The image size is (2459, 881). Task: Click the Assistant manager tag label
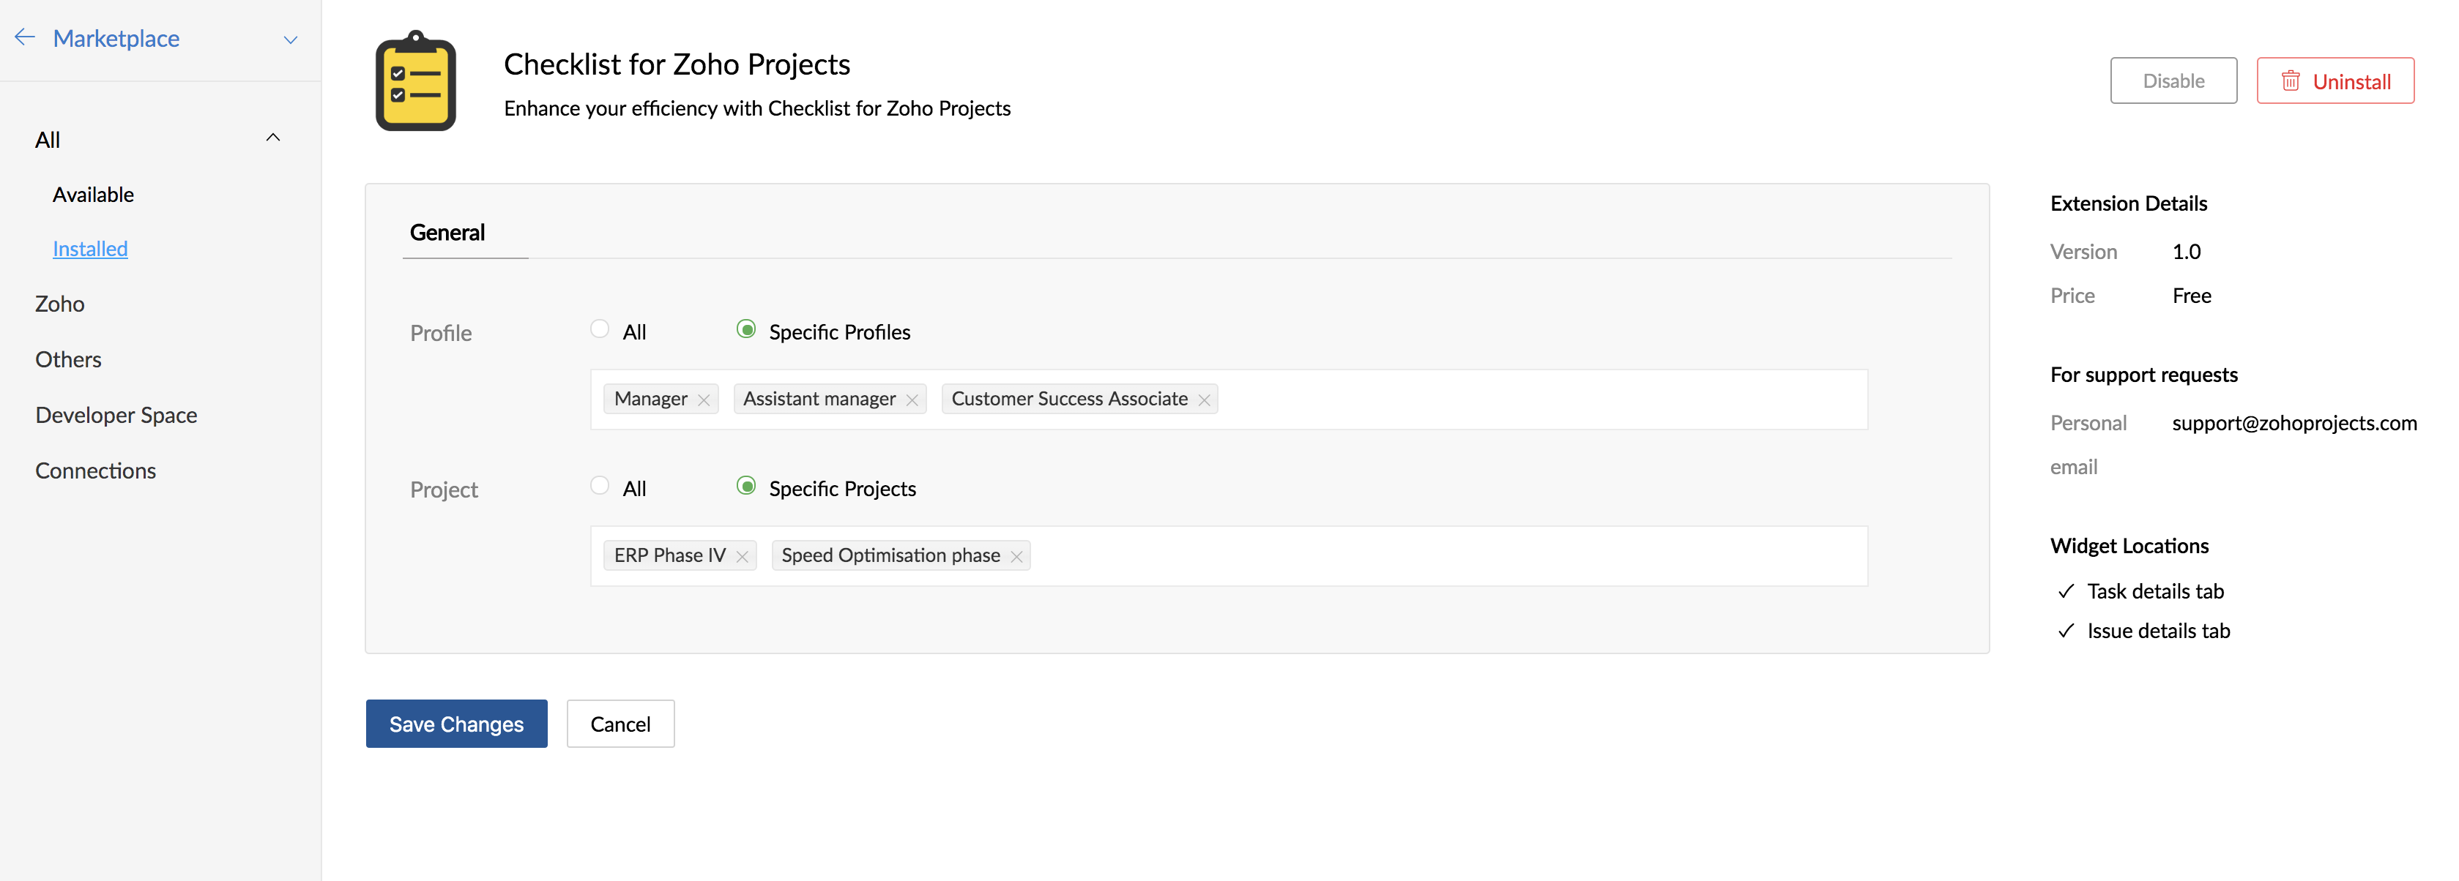coord(819,399)
